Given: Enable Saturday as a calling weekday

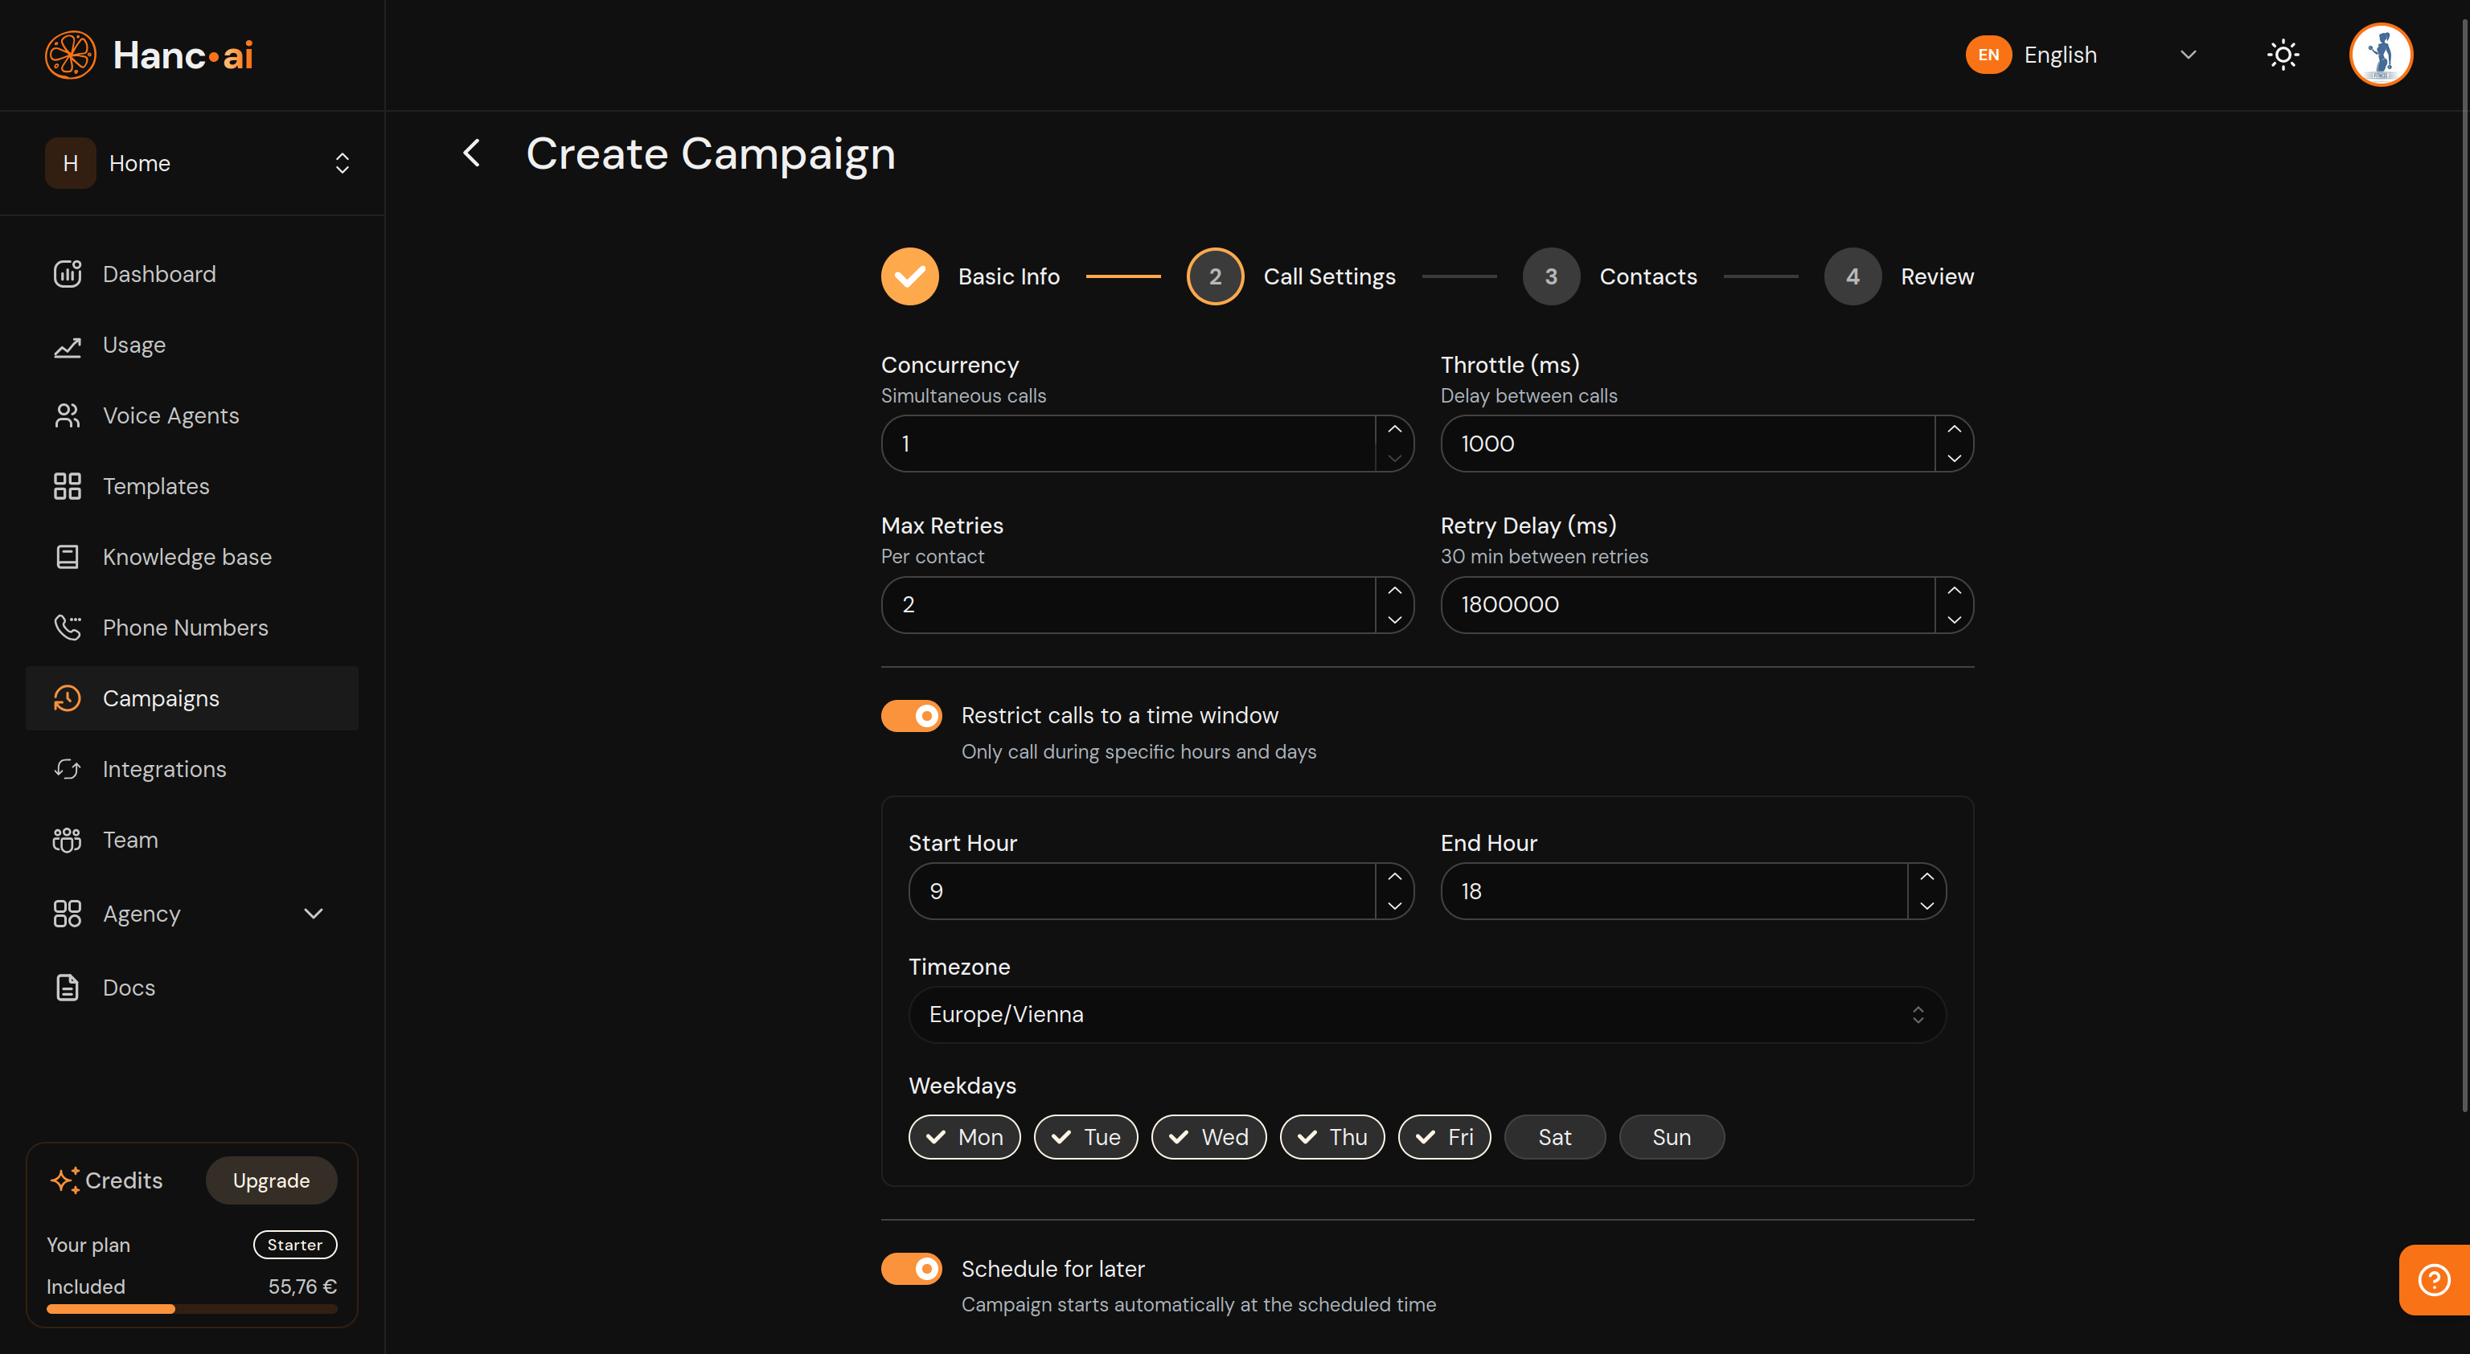Looking at the screenshot, I should (x=1554, y=1136).
